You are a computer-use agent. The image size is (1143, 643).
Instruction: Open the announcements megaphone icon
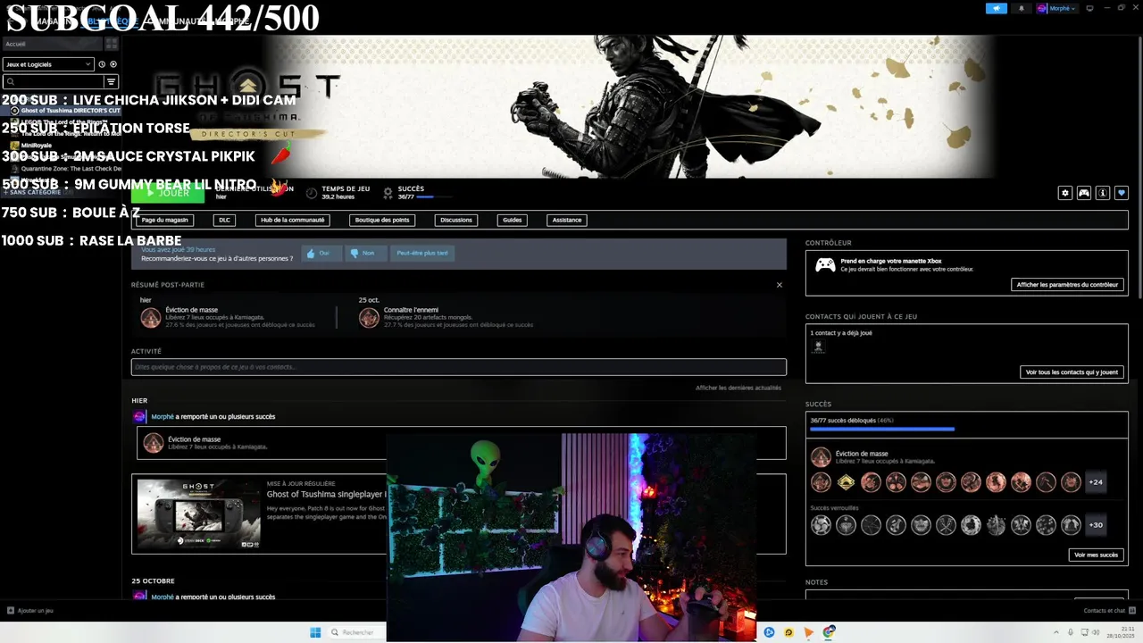pyautogui.click(x=997, y=8)
